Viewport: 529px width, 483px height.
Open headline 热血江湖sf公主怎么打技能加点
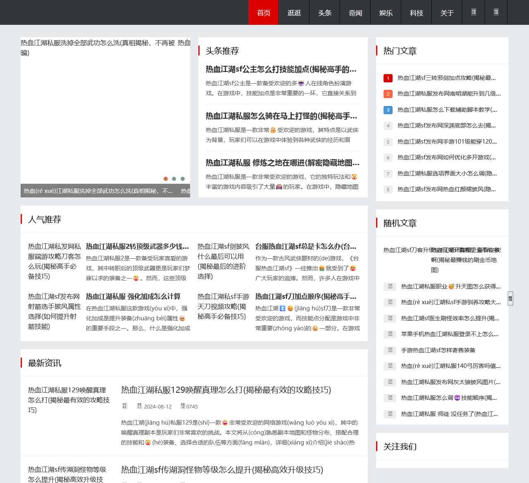281,69
